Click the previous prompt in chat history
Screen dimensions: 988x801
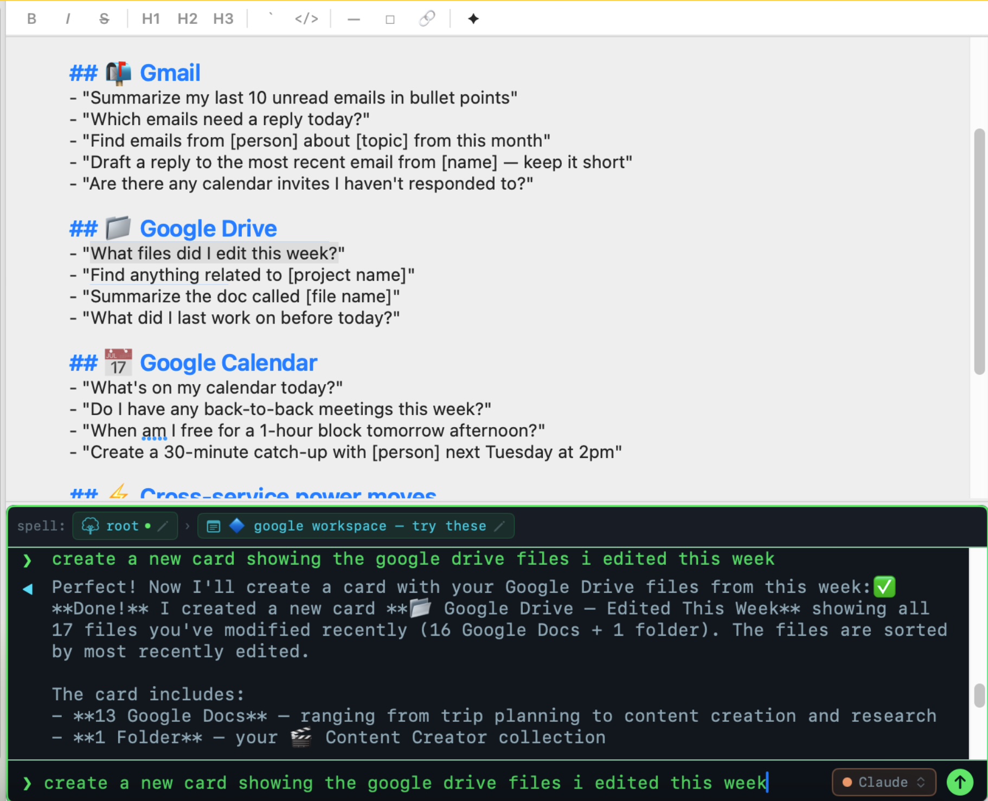413,559
